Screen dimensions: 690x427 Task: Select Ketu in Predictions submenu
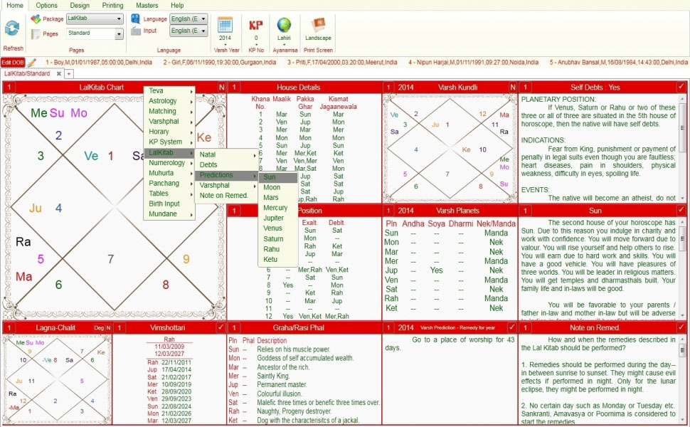pyautogui.click(x=277, y=259)
